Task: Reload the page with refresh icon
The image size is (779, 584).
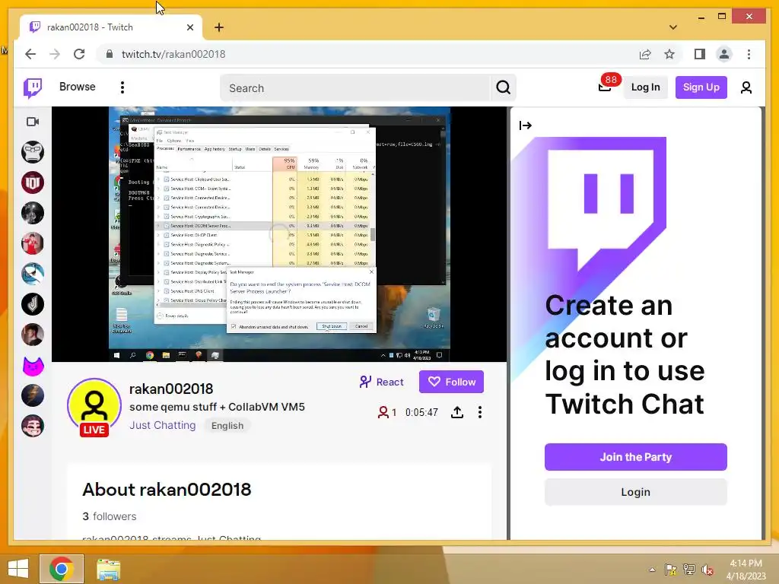Action: point(79,54)
